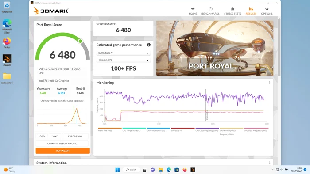Toggle the GPU Temperature legend series
The width and height of the screenshot is (310, 174).
pyautogui.click(x=159, y=129)
